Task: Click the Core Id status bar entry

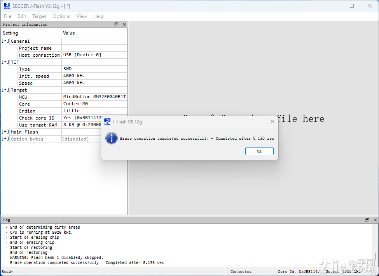Action: (x=300, y=271)
